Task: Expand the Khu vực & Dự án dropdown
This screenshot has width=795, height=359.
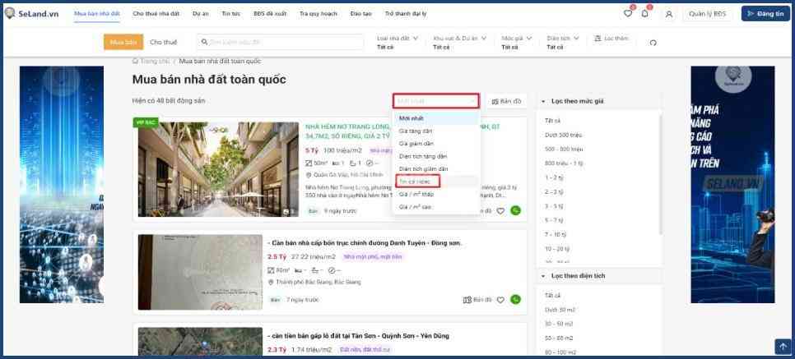Action: pyautogui.click(x=460, y=42)
